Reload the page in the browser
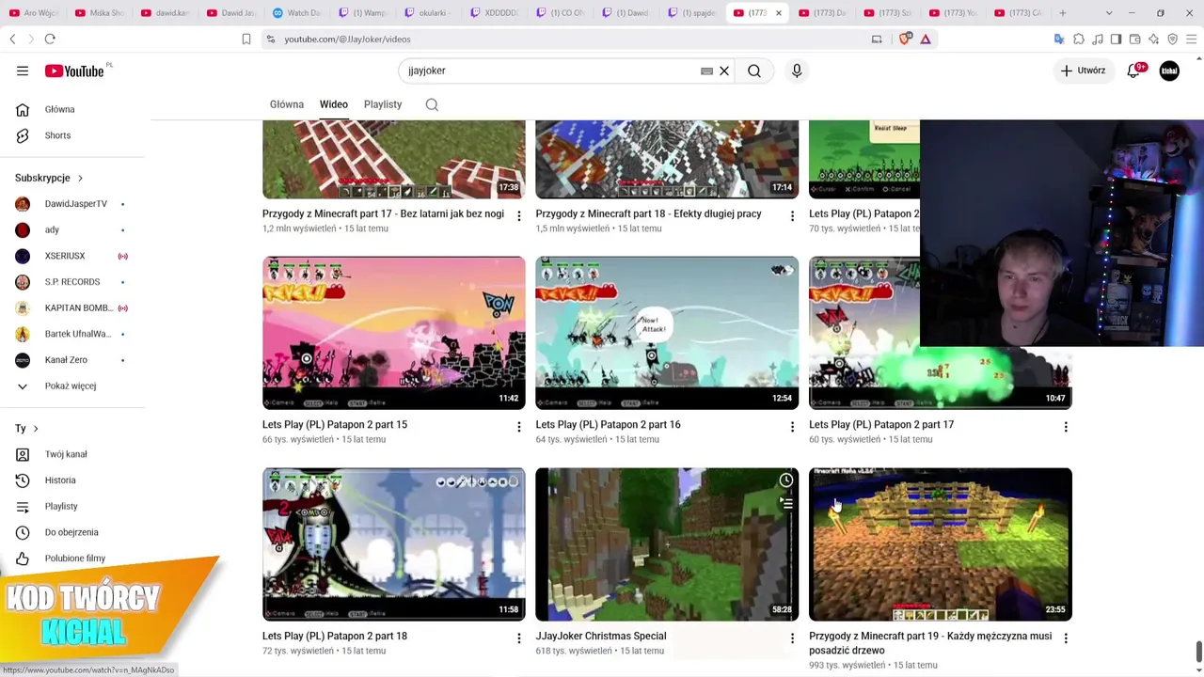 (50, 39)
